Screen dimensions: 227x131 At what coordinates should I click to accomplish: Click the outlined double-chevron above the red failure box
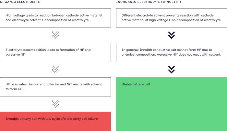[x=55, y=104]
